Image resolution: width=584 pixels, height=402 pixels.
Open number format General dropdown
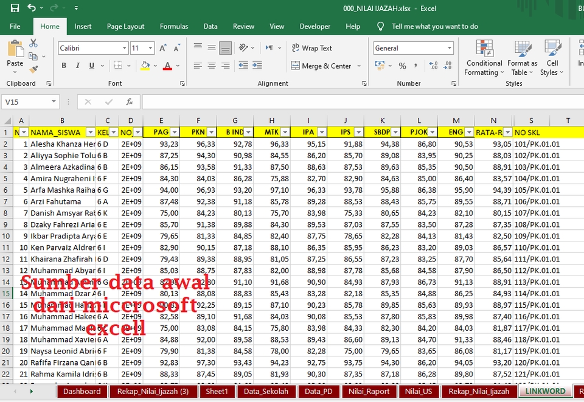[450, 48]
